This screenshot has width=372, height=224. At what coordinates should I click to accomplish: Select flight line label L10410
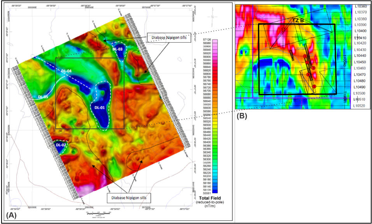[x=360, y=38]
